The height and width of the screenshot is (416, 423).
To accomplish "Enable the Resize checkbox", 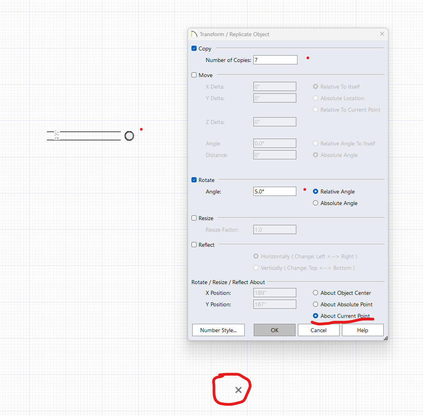I will coord(194,218).
